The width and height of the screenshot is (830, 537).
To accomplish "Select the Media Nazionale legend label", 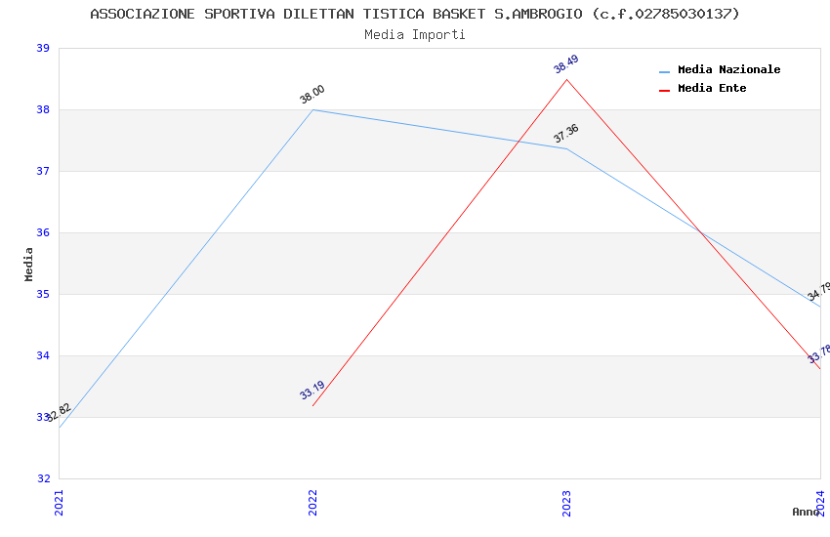I will coord(728,70).
